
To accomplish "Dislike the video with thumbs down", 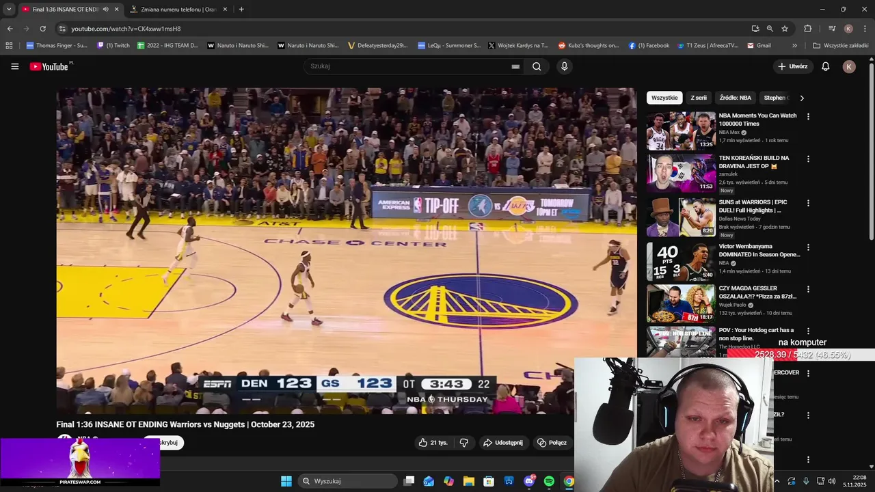I will pyautogui.click(x=464, y=443).
